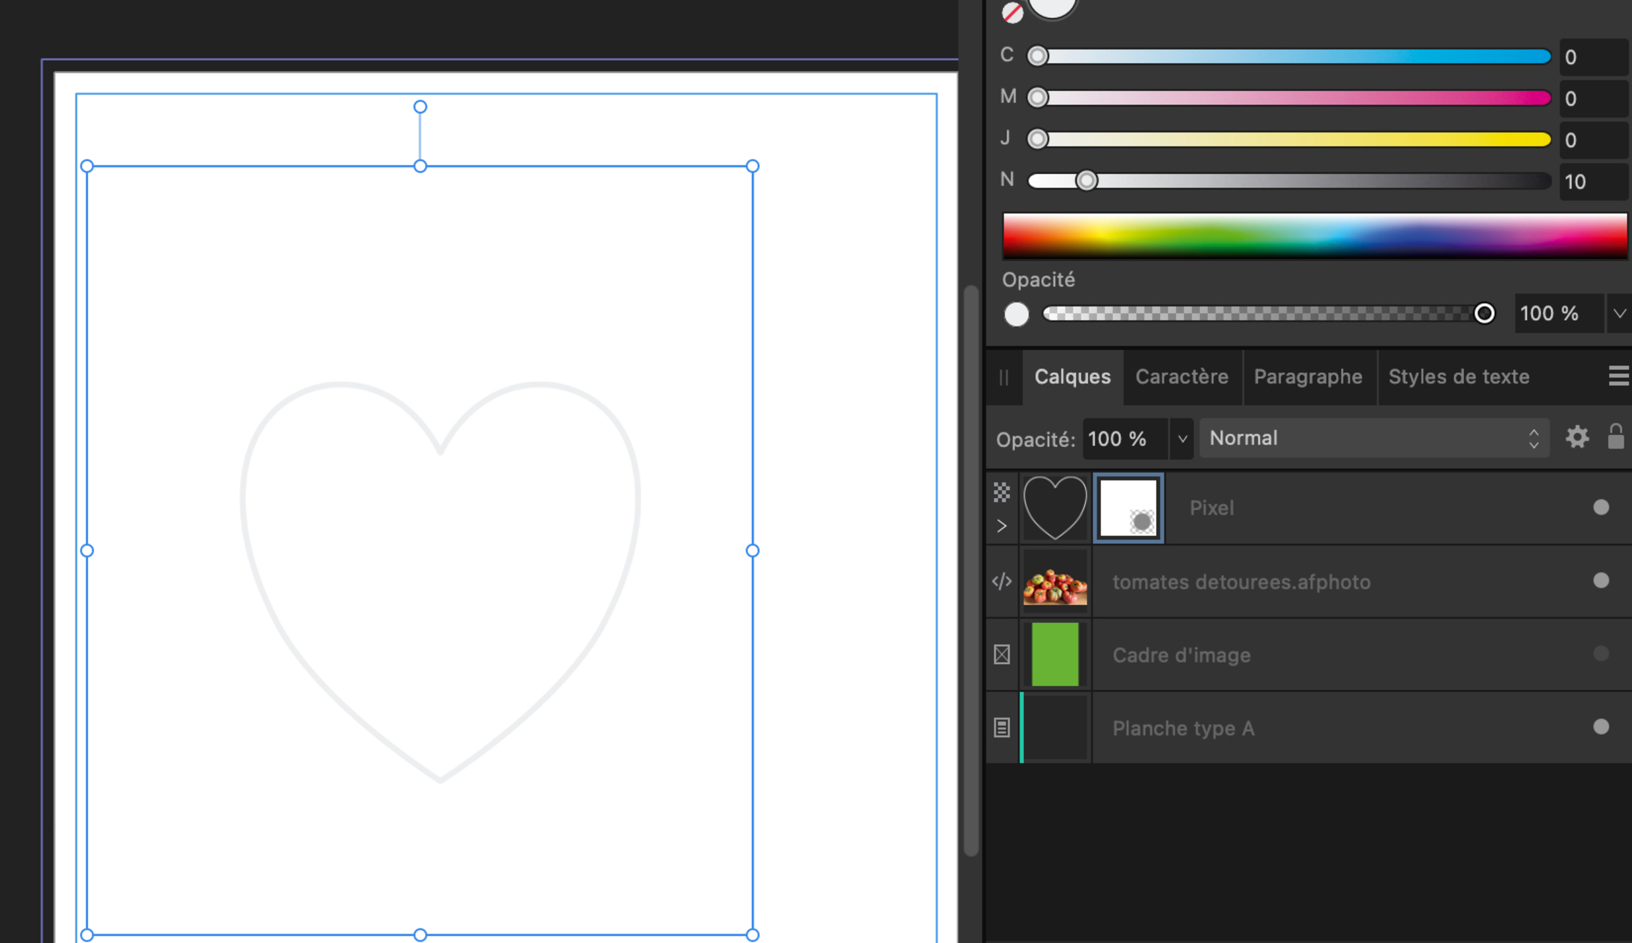1632x943 pixels.
Task: Hide the tomates detourees.afphoto layer
Action: (1600, 581)
